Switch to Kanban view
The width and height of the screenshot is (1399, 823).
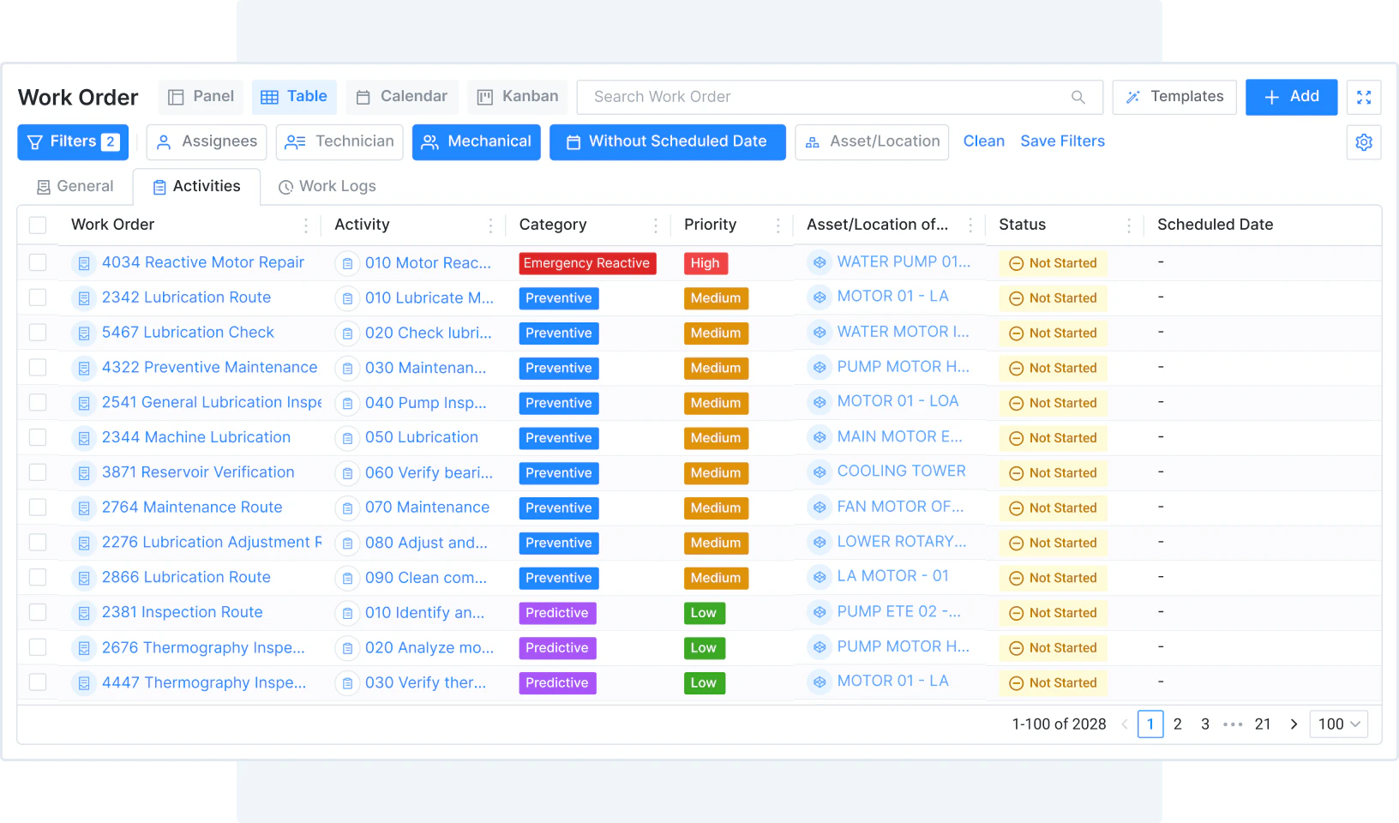[518, 97]
